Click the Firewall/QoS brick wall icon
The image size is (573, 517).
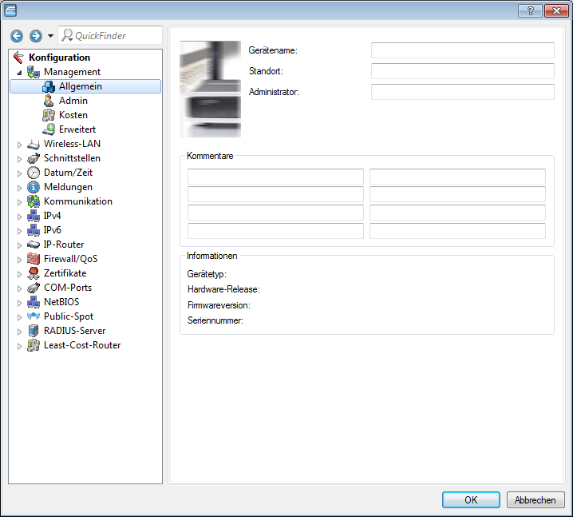point(34,259)
